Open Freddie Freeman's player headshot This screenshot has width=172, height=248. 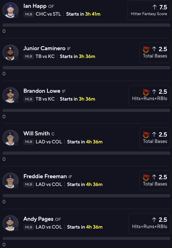(x=11, y=180)
